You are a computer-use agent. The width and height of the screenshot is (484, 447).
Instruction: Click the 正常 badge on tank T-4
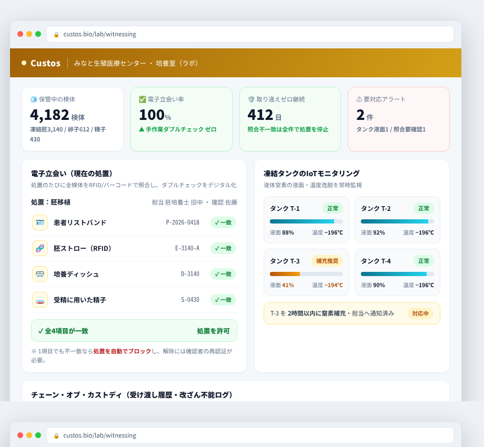[x=423, y=261]
